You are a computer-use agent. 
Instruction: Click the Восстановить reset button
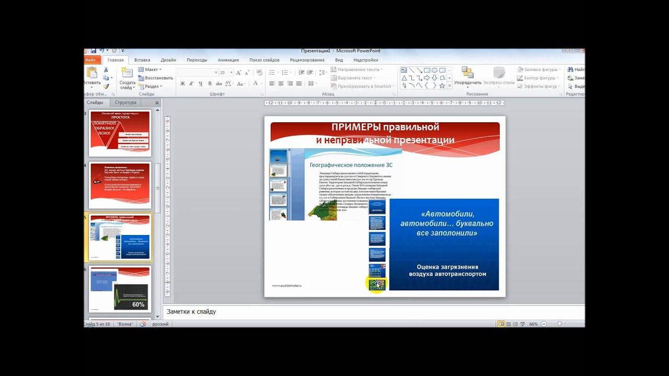[155, 78]
